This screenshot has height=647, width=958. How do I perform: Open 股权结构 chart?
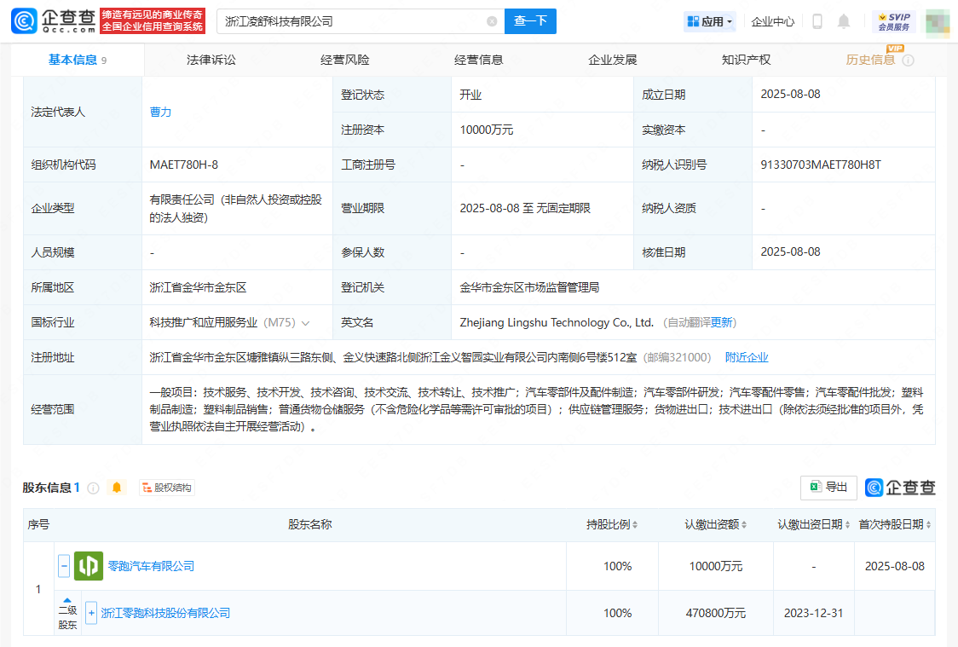pos(167,488)
